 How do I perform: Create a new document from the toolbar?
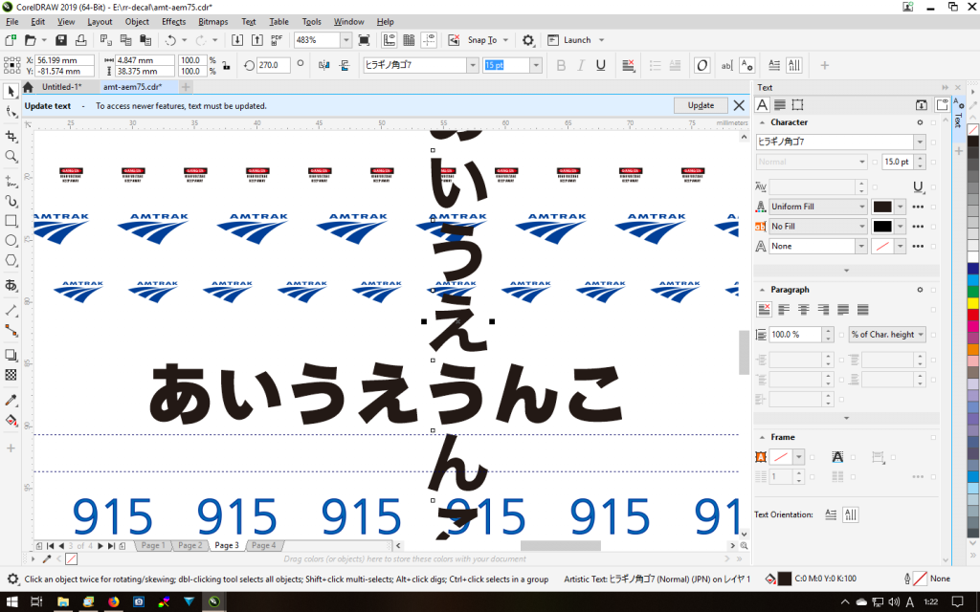[x=11, y=40]
